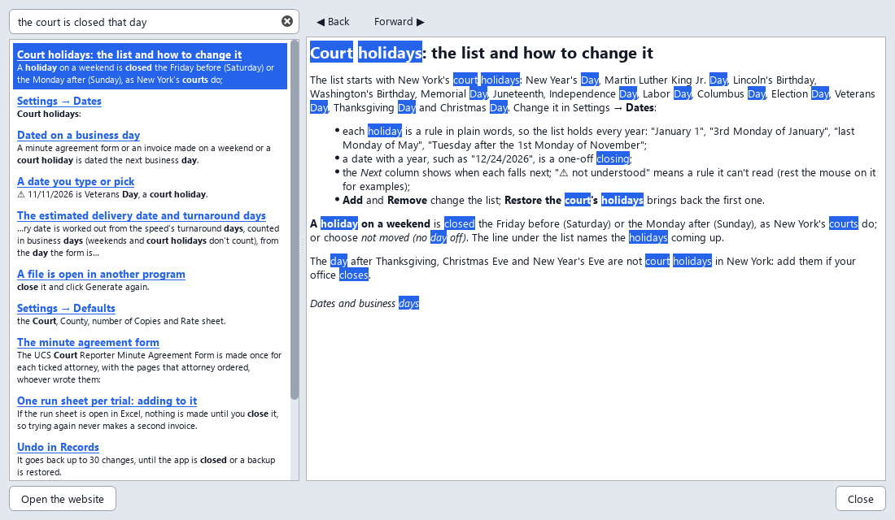Viewport: 895px width, 520px height.
Task: Click the snippet 'the Court, County, number of Copies and Rate sheet.'
Action: pos(121,321)
